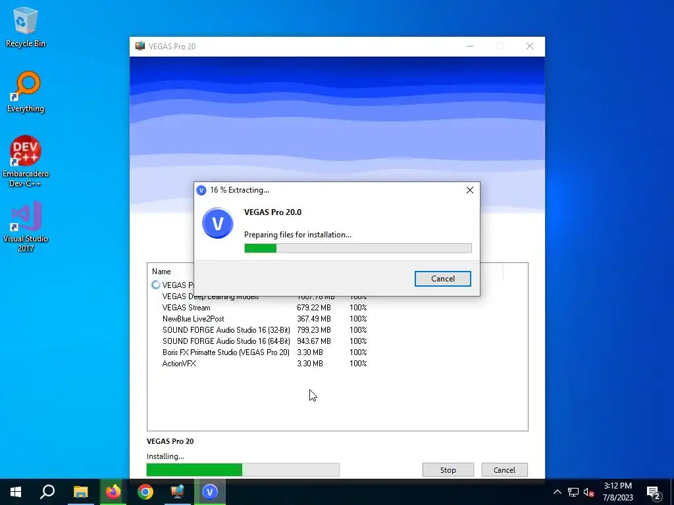Click the large VEGAS 'V' logo in dialog

point(217,223)
